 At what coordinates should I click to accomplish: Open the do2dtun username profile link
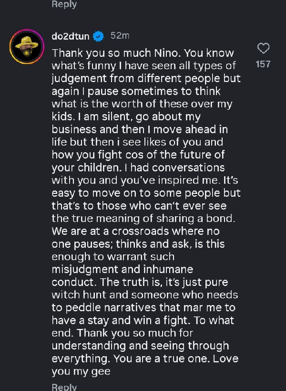[70, 36]
